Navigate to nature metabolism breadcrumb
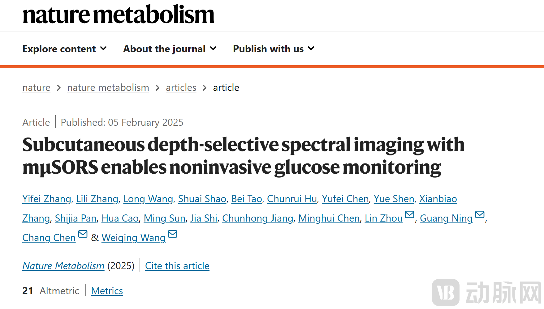The width and height of the screenshot is (544, 309). pyautogui.click(x=108, y=88)
